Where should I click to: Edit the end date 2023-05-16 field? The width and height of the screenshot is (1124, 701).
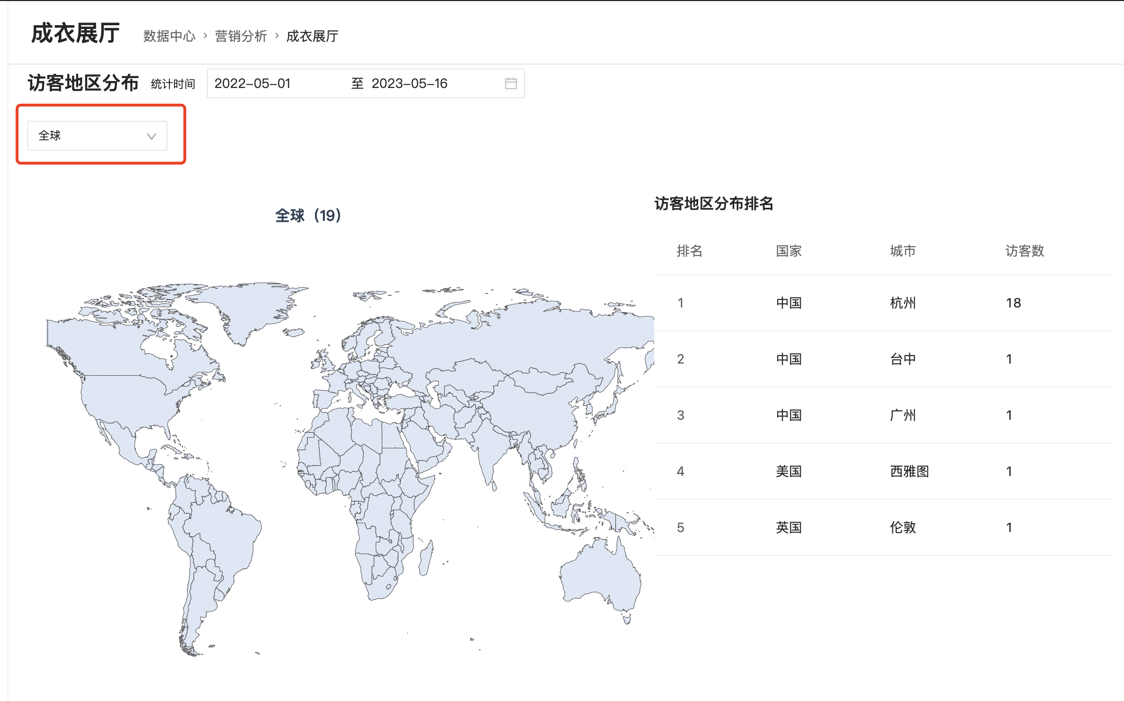click(409, 83)
